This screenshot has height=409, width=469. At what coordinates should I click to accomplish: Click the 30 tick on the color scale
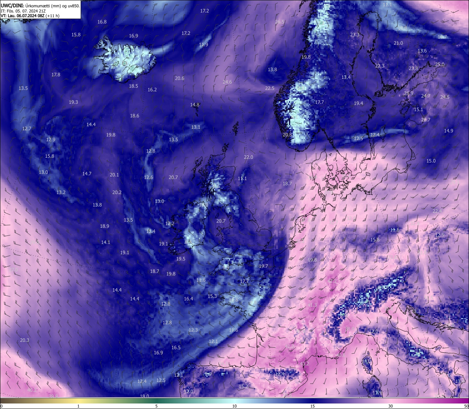coord(391,406)
